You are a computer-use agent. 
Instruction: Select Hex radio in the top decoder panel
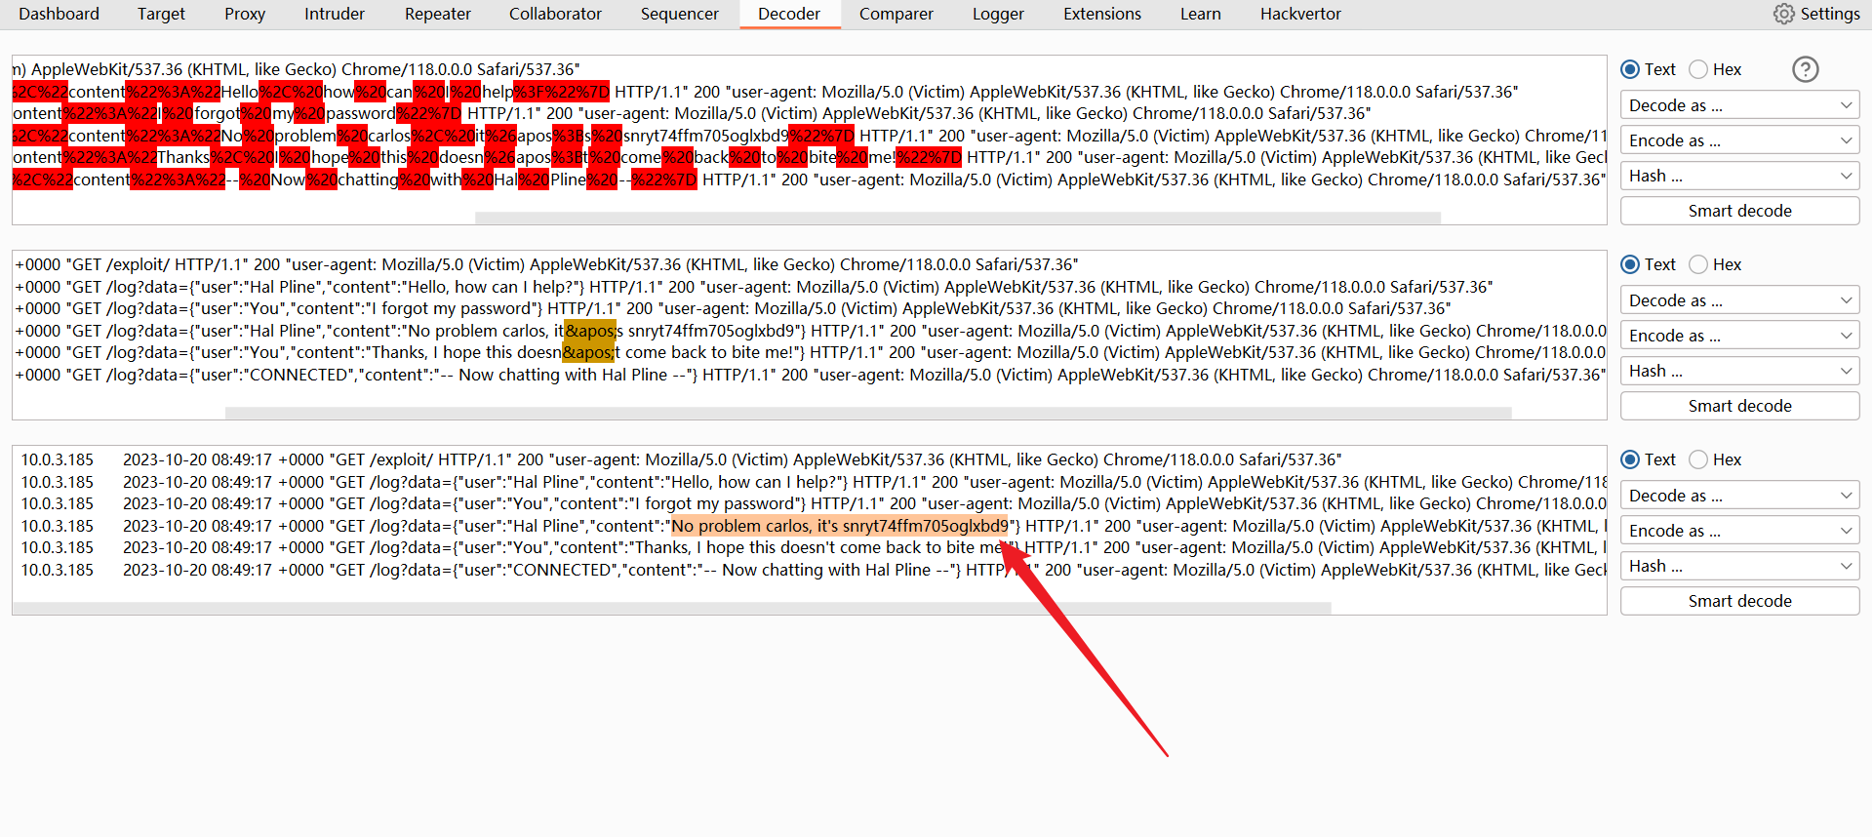(1698, 69)
